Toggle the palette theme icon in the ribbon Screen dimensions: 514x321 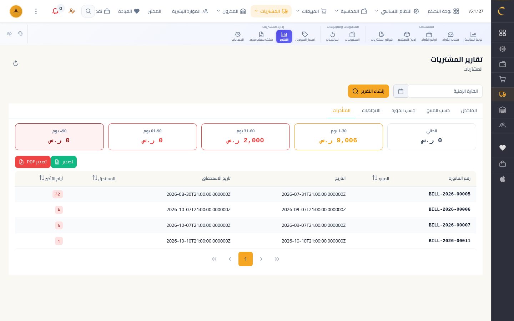pos(20,34)
